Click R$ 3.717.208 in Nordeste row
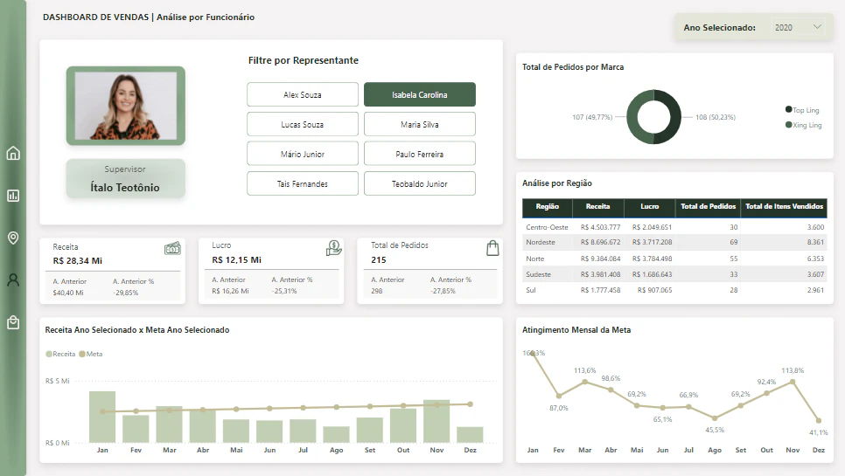Viewport: 845px width, 476px height. 652,242
